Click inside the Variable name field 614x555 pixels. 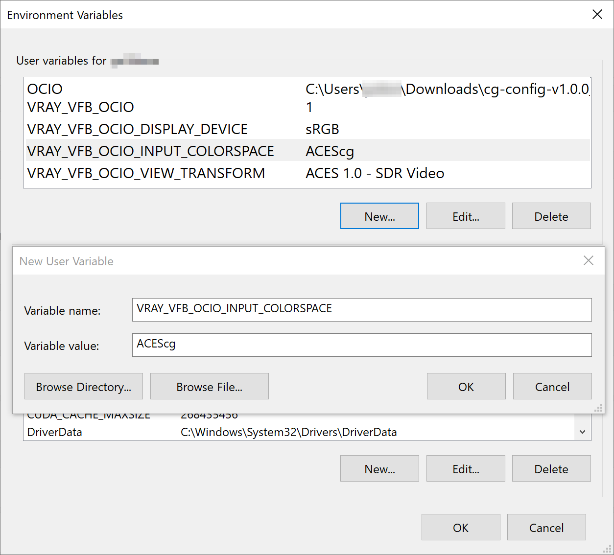coord(361,309)
